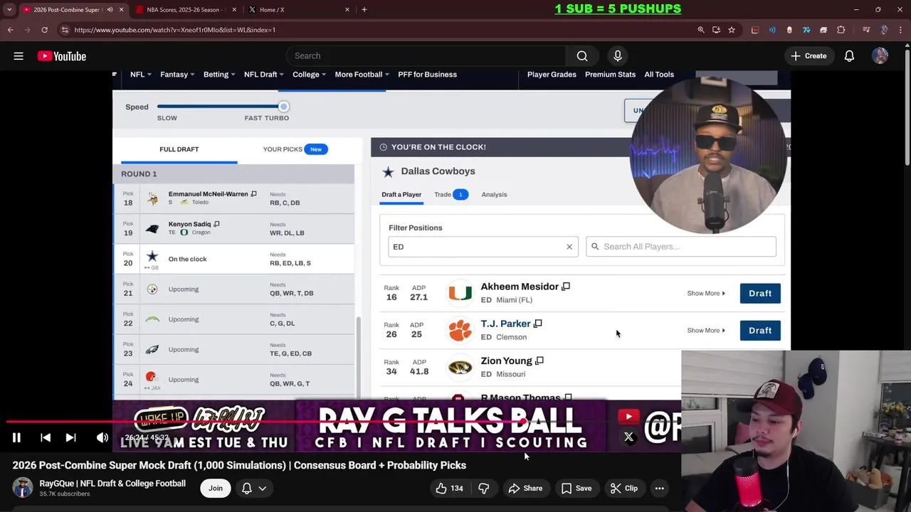911x512 pixels.
Task: Open All Tools
Action: click(x=659, y=75)
